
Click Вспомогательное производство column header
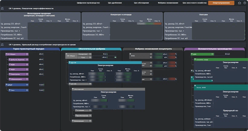coord(215,49)
